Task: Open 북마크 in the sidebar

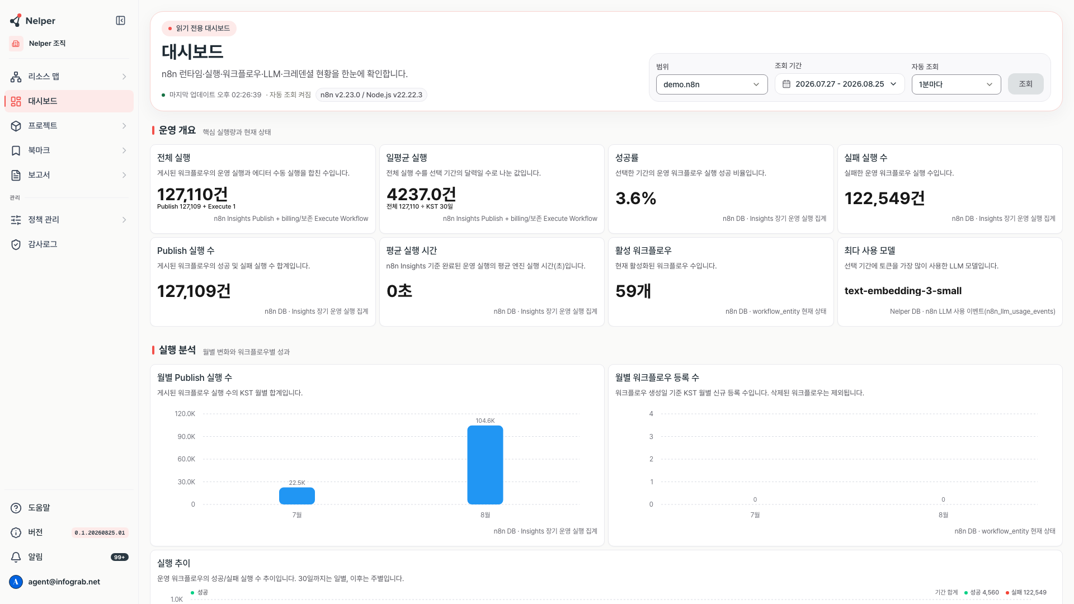Action: [x=69, y=150]
